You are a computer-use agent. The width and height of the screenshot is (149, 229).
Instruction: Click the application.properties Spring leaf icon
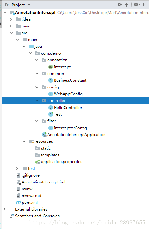click(38, 162)
